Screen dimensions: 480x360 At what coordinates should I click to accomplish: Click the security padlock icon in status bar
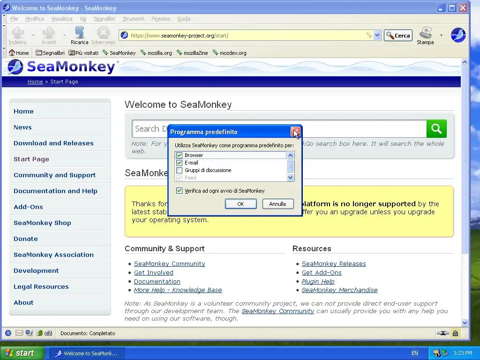coord(455,333)
